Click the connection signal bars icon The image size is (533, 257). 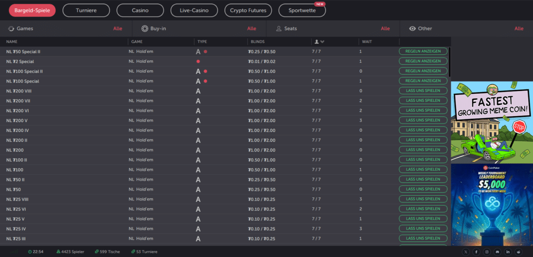[x=12, y=252]
